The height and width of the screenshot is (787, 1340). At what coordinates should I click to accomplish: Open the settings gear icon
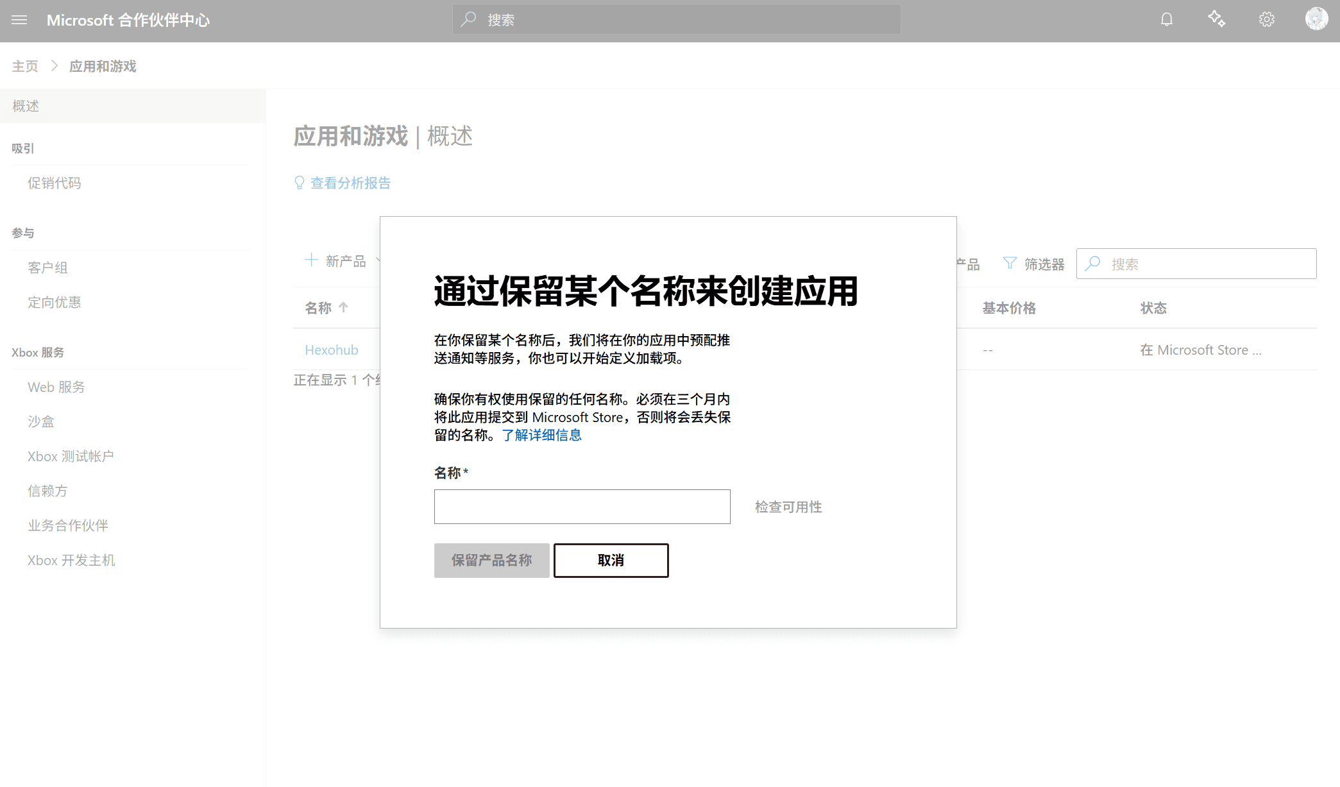coord(1266,19)
